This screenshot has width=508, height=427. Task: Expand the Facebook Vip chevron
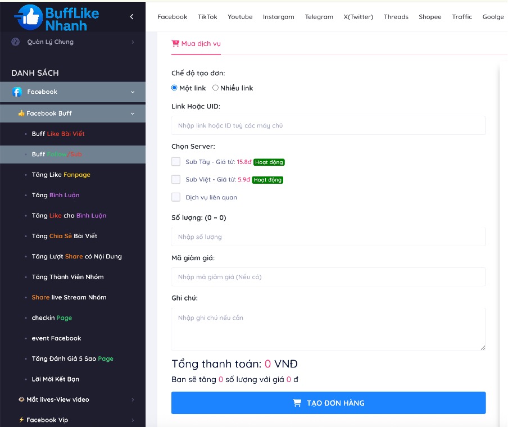(x=133, y=420)
